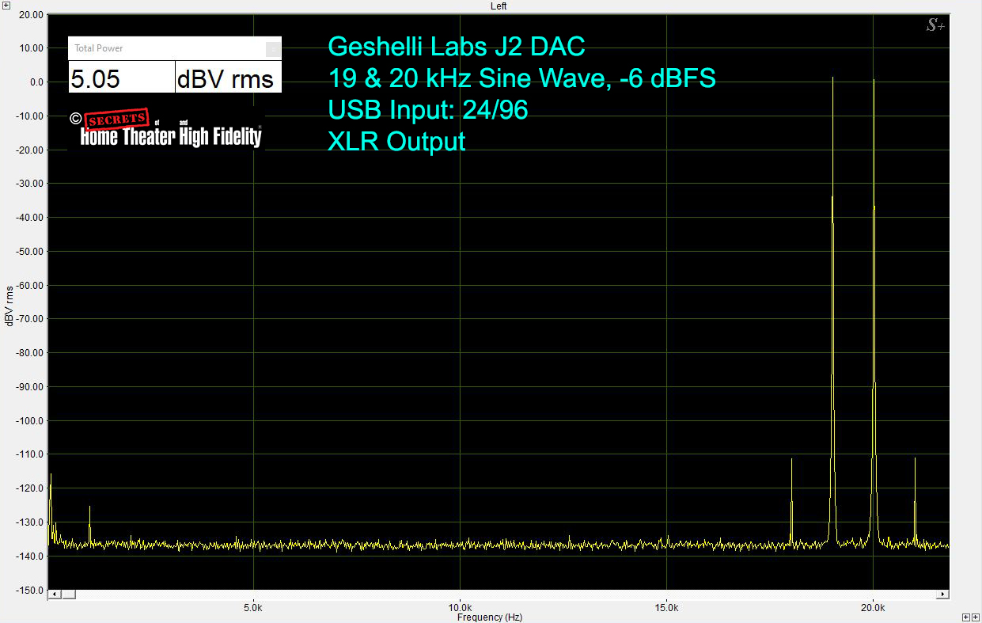Click the -100.0 amplitude axis label
The height and width of the screenshot is (623, 982).
tap(29, 421)
